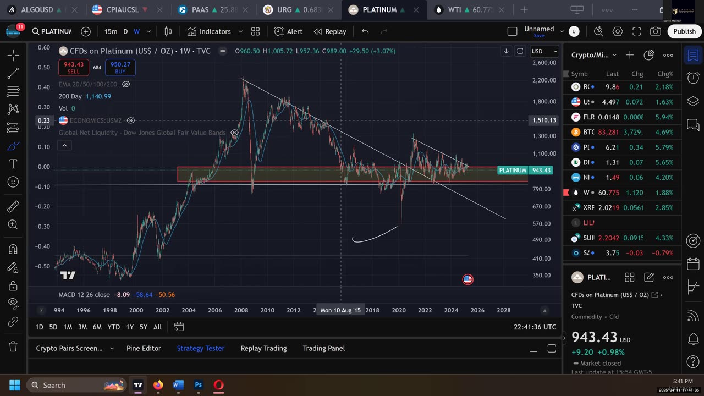
Task: Activate the zoom in tool
Action: pos(13,224)
